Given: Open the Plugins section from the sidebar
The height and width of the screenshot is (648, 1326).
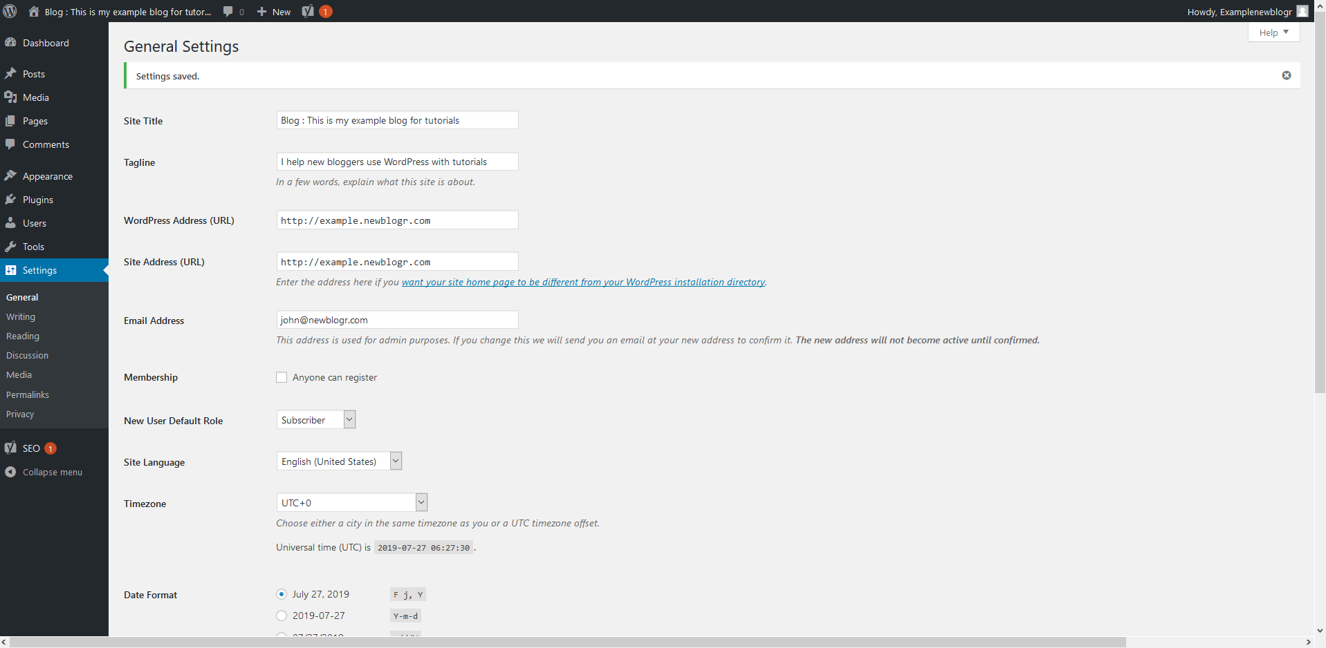Looking at the screenshot, I should point(37,200).
